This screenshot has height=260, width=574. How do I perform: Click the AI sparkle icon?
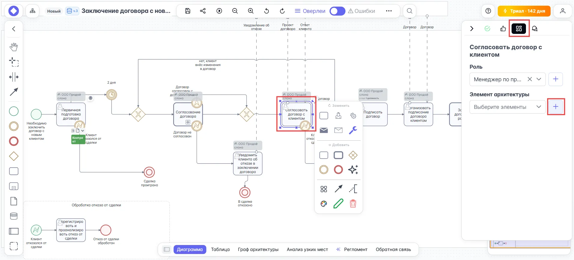pyautogui.click(x=353, y=170)
